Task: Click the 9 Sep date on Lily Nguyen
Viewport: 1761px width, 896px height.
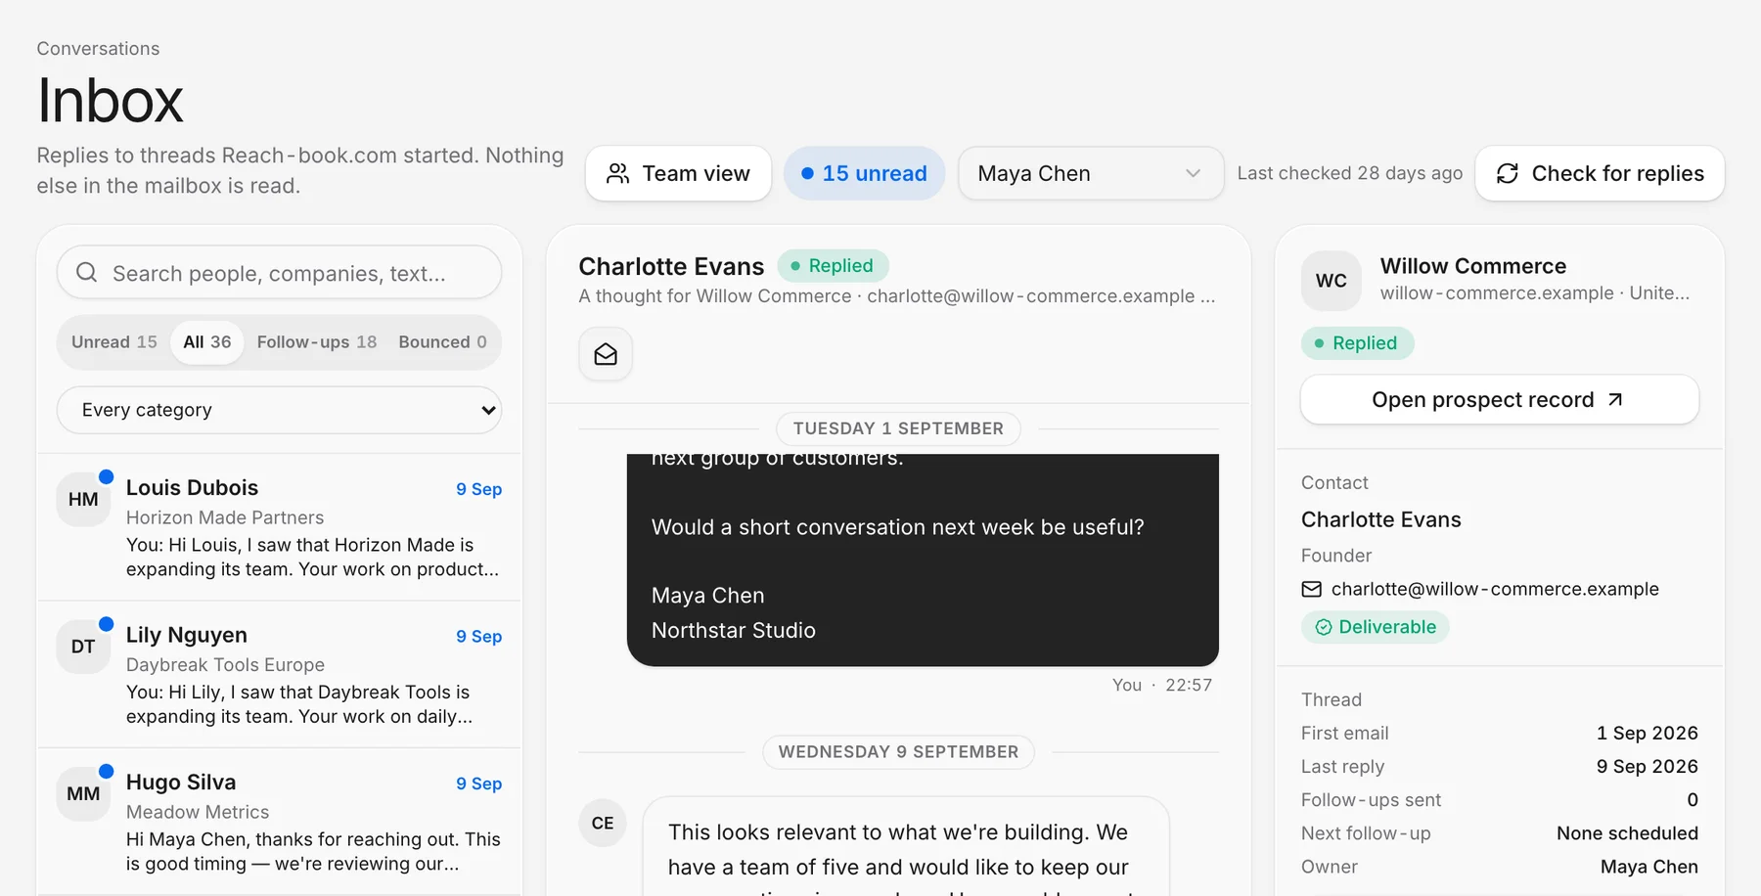Action: click(x=478, y=637)
